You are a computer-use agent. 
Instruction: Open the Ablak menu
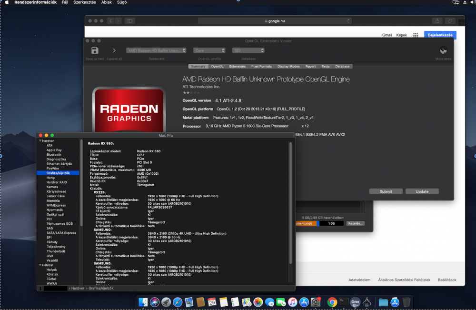click(x=106, y=2)
